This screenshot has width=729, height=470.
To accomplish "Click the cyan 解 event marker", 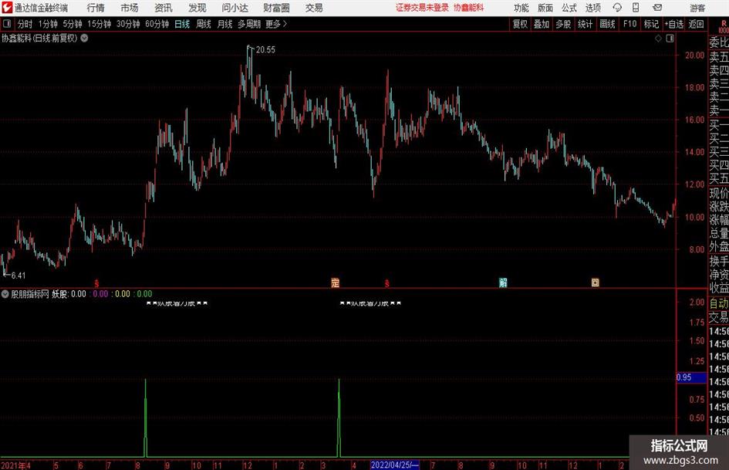I will 503,282.
